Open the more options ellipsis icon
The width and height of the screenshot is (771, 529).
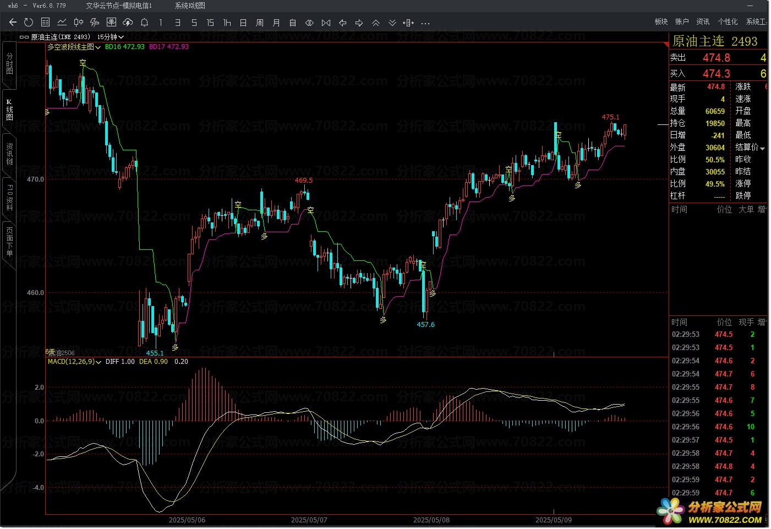coord(425,23)
